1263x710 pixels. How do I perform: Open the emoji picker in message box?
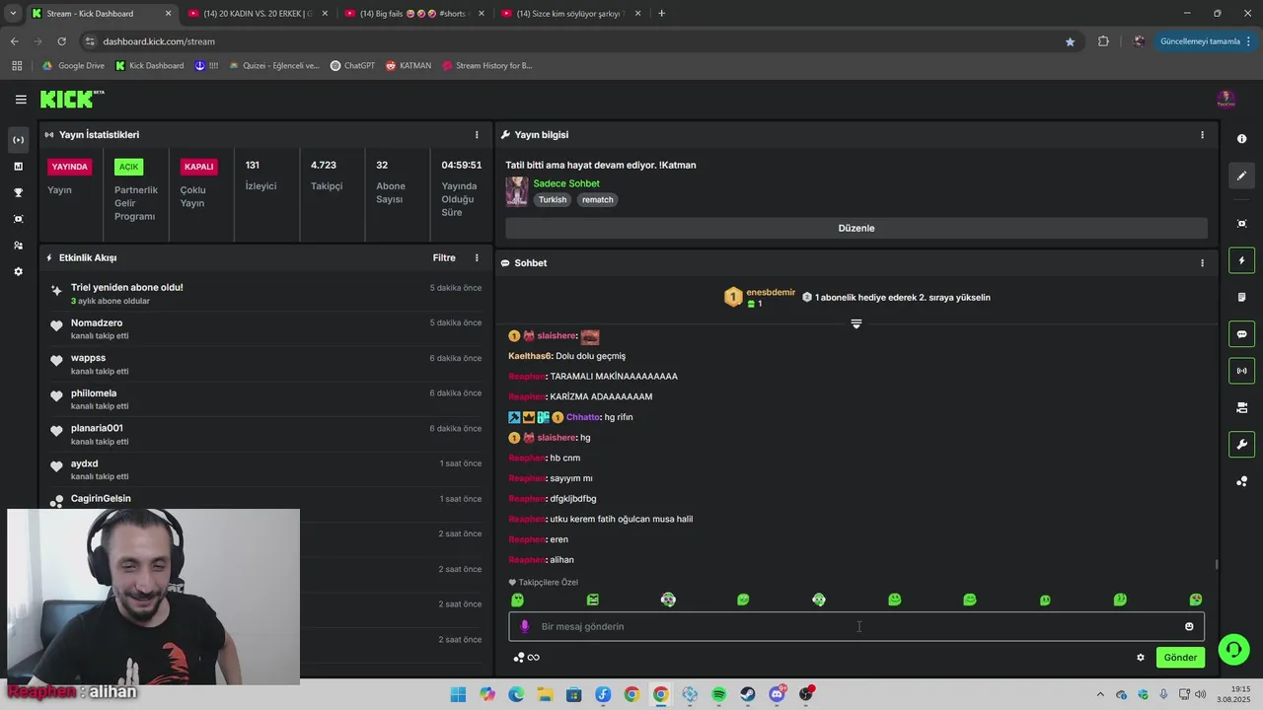(1189, 626)
